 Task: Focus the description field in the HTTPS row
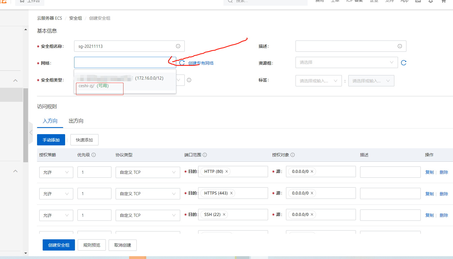pyautogui.click(x=390, y=193)
